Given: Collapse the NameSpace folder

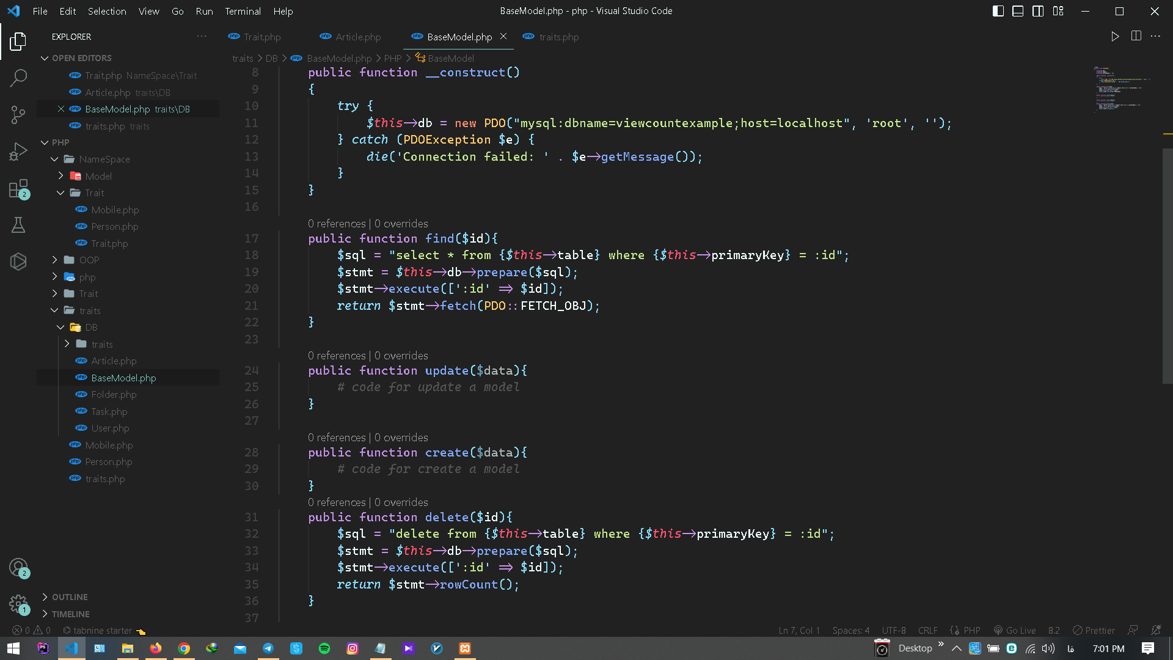Looking at the screenshot, I should coord(104,159).
